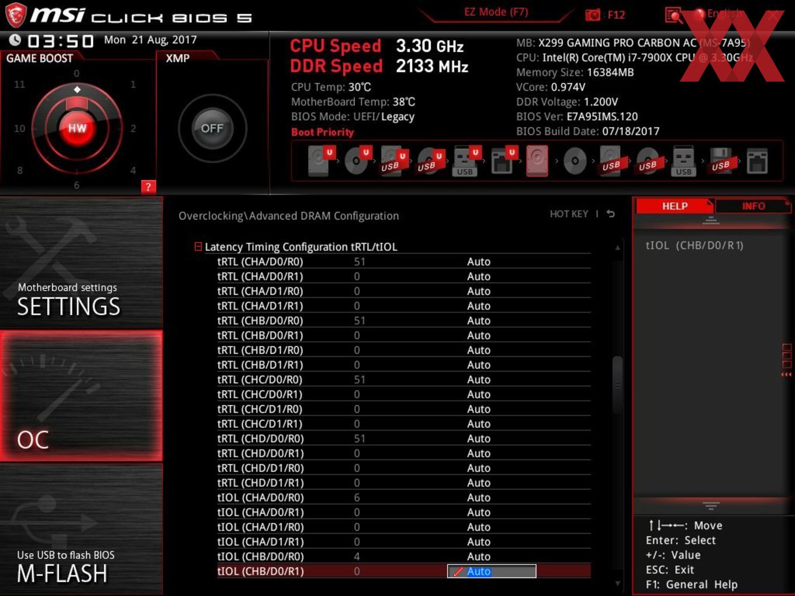Click the back arrow next to HOT KEY

611,214
